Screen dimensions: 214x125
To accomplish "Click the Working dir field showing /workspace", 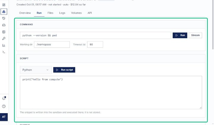I will tap(52, 44).
